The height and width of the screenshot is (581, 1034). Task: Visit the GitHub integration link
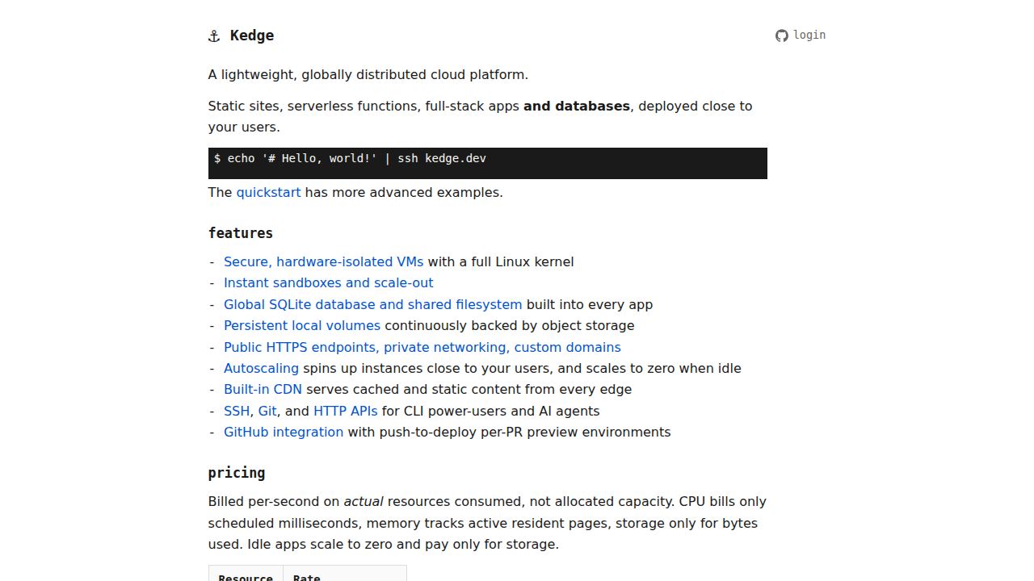[284, 432]
